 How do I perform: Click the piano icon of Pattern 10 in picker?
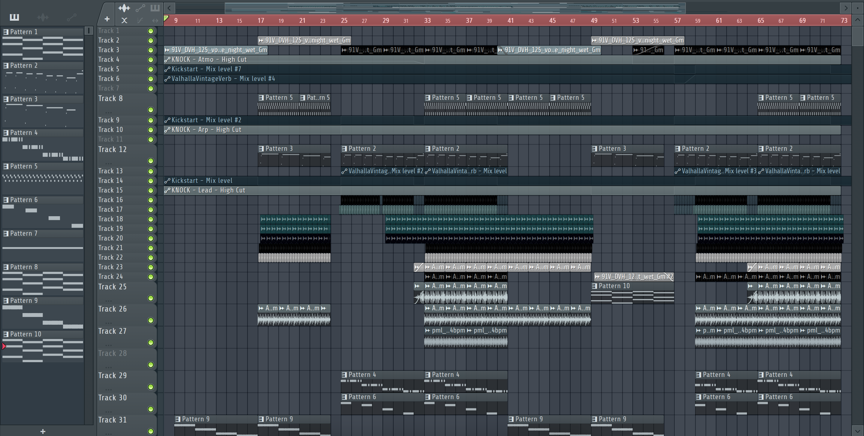(6, 334)
